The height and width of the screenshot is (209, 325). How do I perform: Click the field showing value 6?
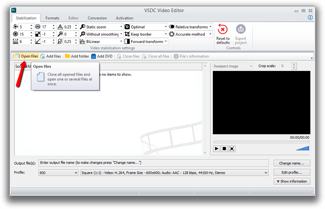tap(24, 41)
